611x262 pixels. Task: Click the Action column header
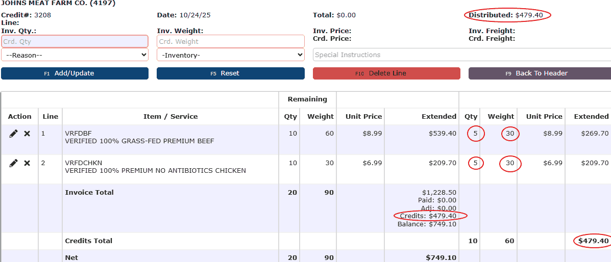pyautogui.click(x=20, y=117)
